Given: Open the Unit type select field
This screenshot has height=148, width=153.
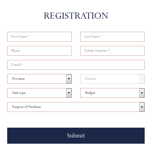Looking at the screenshot, I should [x=39, y=93].
